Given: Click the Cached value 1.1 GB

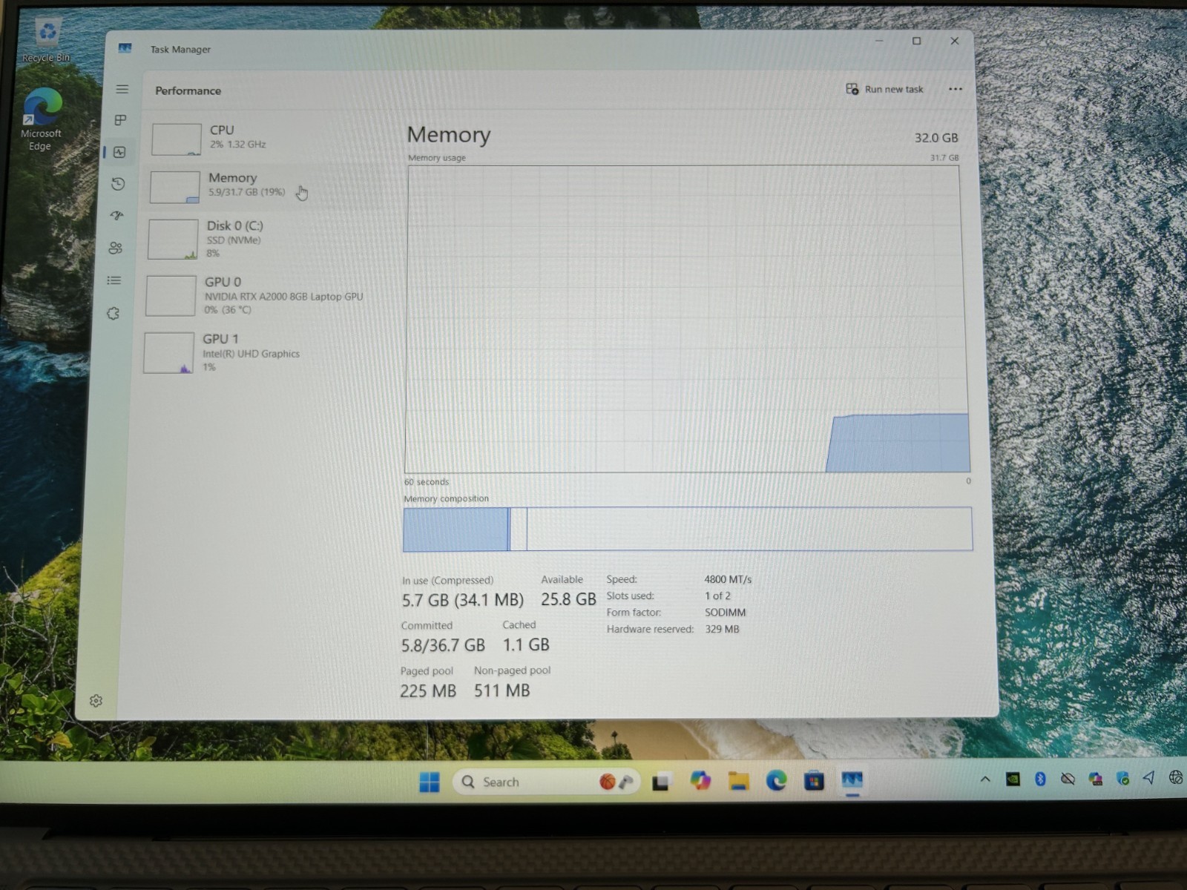Looking at the screenshot, I should tap(526, 645).
